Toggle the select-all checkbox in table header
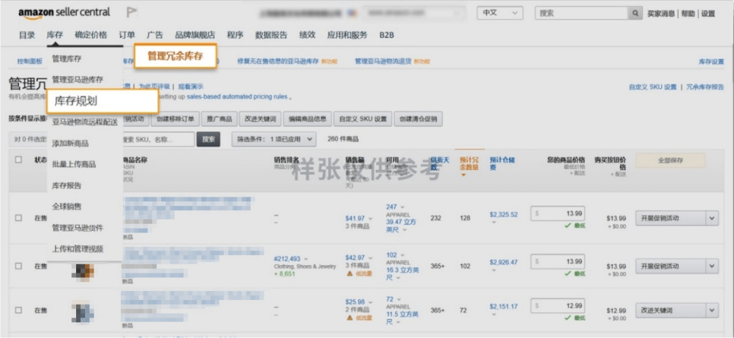 [19, 160]
